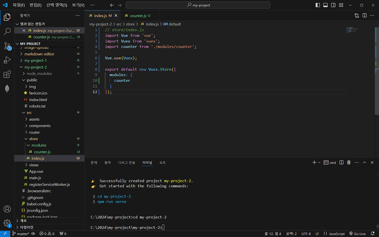Open the Extensions view
The width and height of the screenshot is (379, 237).
(x=7, y=74)
